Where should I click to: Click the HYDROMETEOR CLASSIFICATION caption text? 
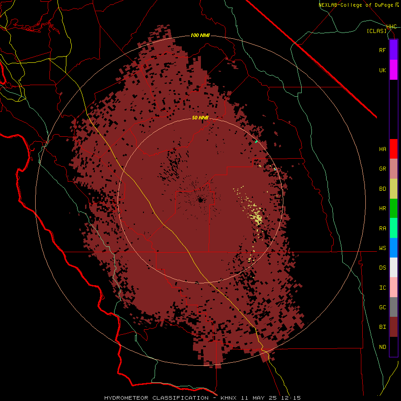tap(156, 398)
